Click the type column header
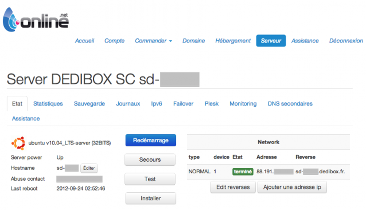 click(194, 157)
